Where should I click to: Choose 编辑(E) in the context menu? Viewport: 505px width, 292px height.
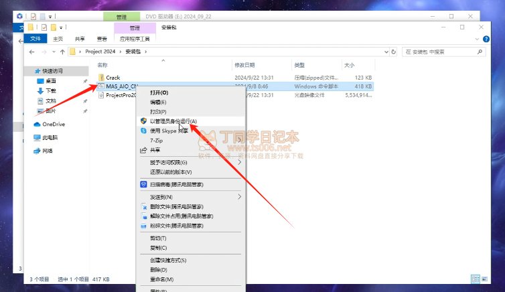pos(191,102)
